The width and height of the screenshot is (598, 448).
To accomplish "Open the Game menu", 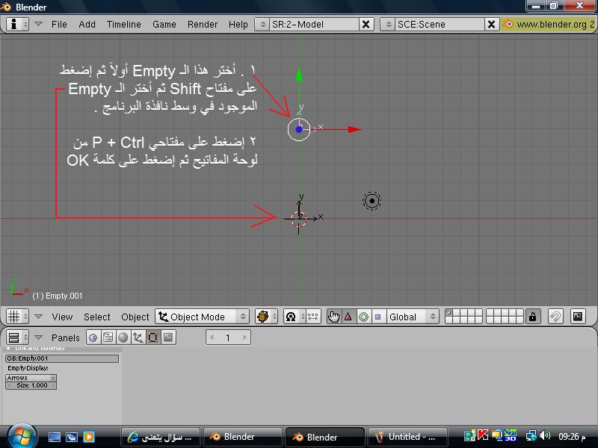I will (164, 25).
